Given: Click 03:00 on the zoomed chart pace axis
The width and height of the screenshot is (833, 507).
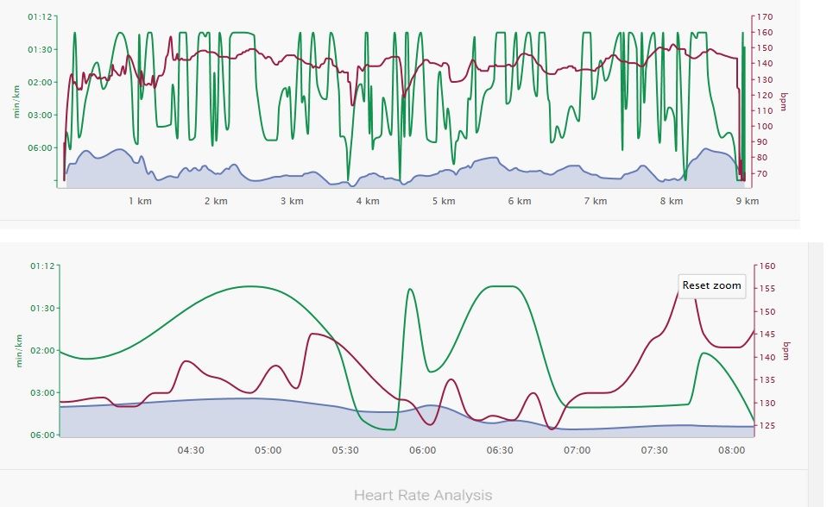Looking at the screenshot, I should [x=42, y=393].
